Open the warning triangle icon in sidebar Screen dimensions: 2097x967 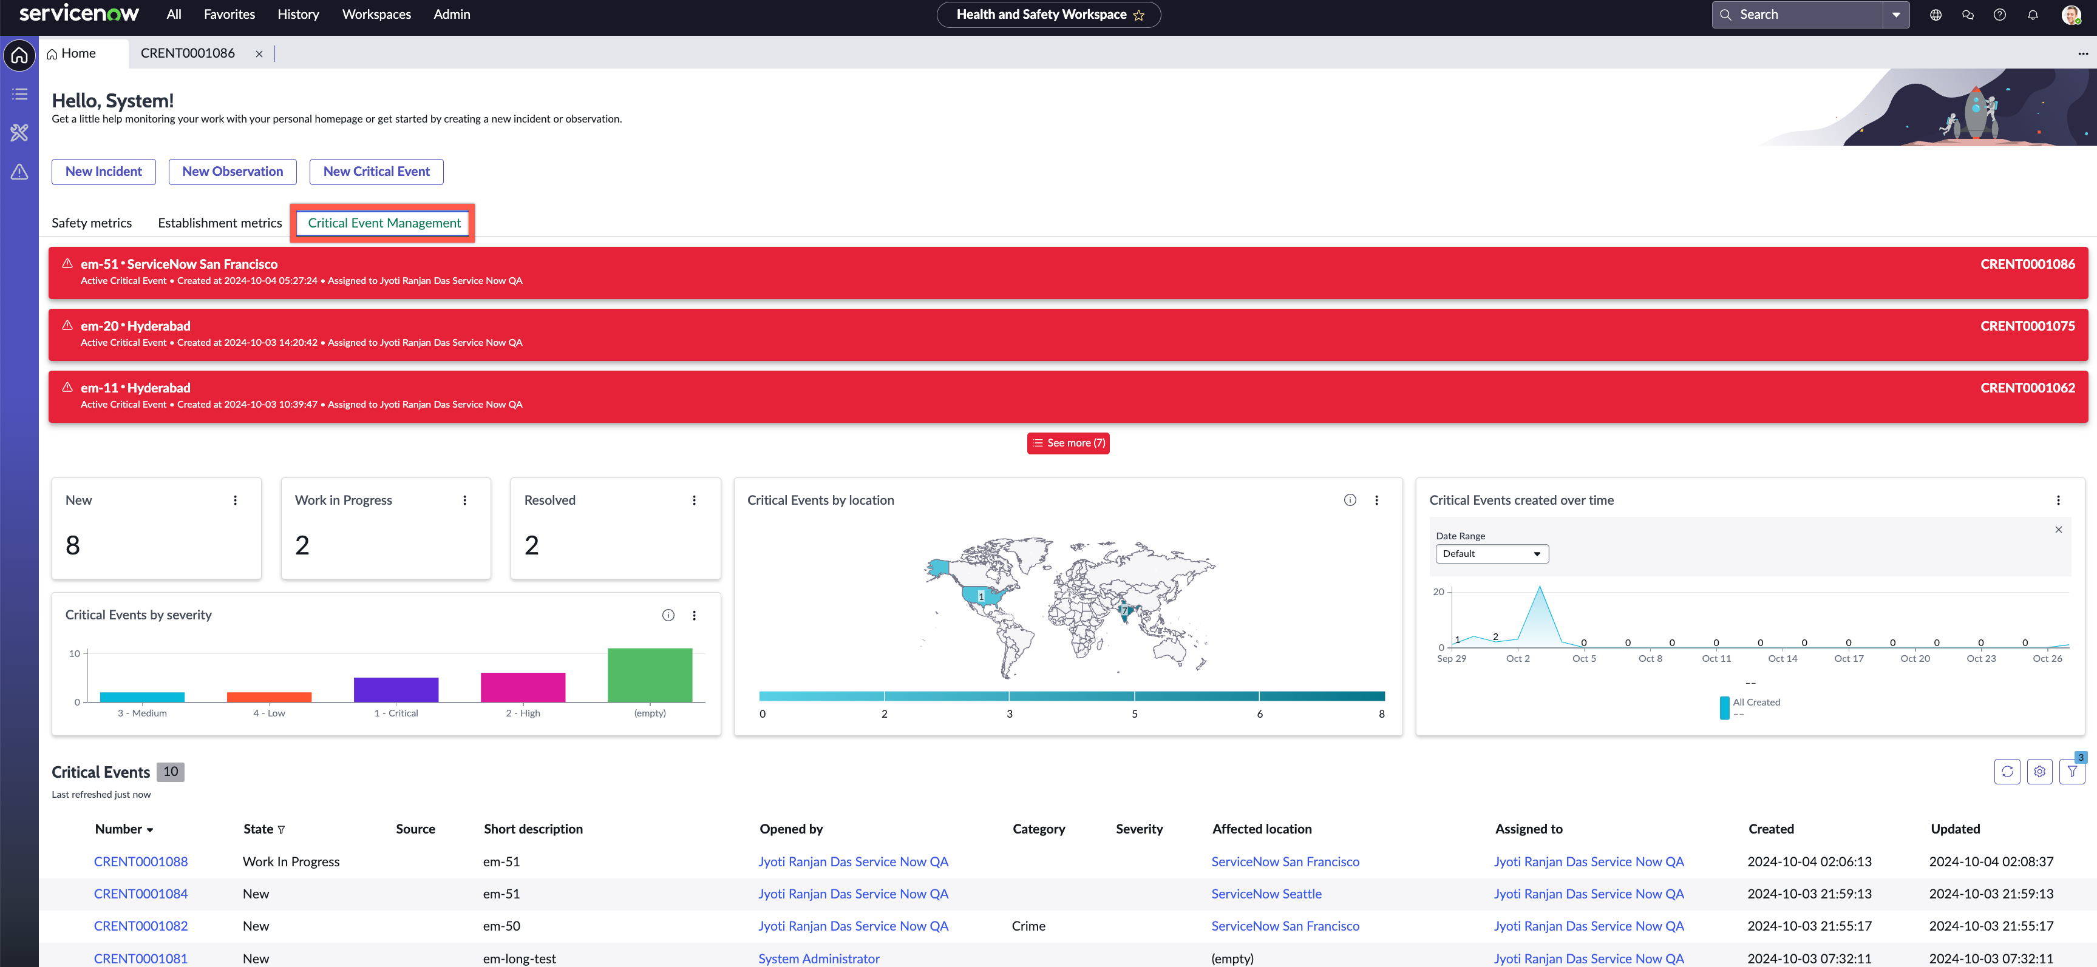[19, 172]
